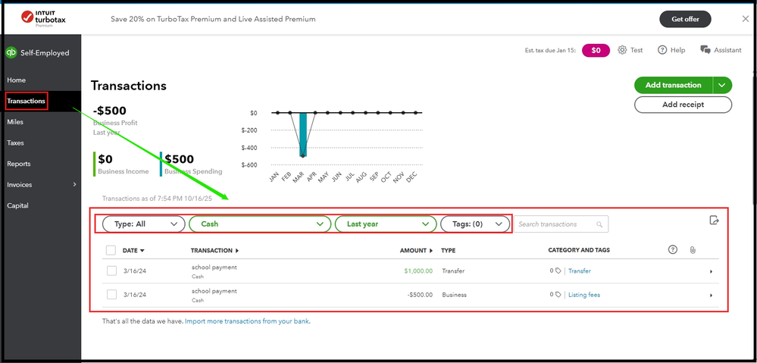
Task: Sort by the TRANSACTION column header
Action: 215,251
